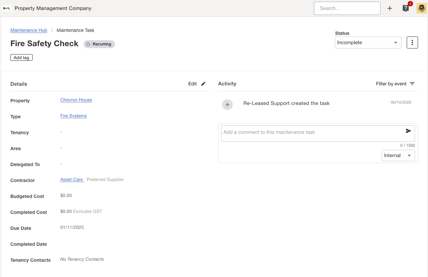Open the Chevron House property link
428x277 pixels.
coord(76,100)
